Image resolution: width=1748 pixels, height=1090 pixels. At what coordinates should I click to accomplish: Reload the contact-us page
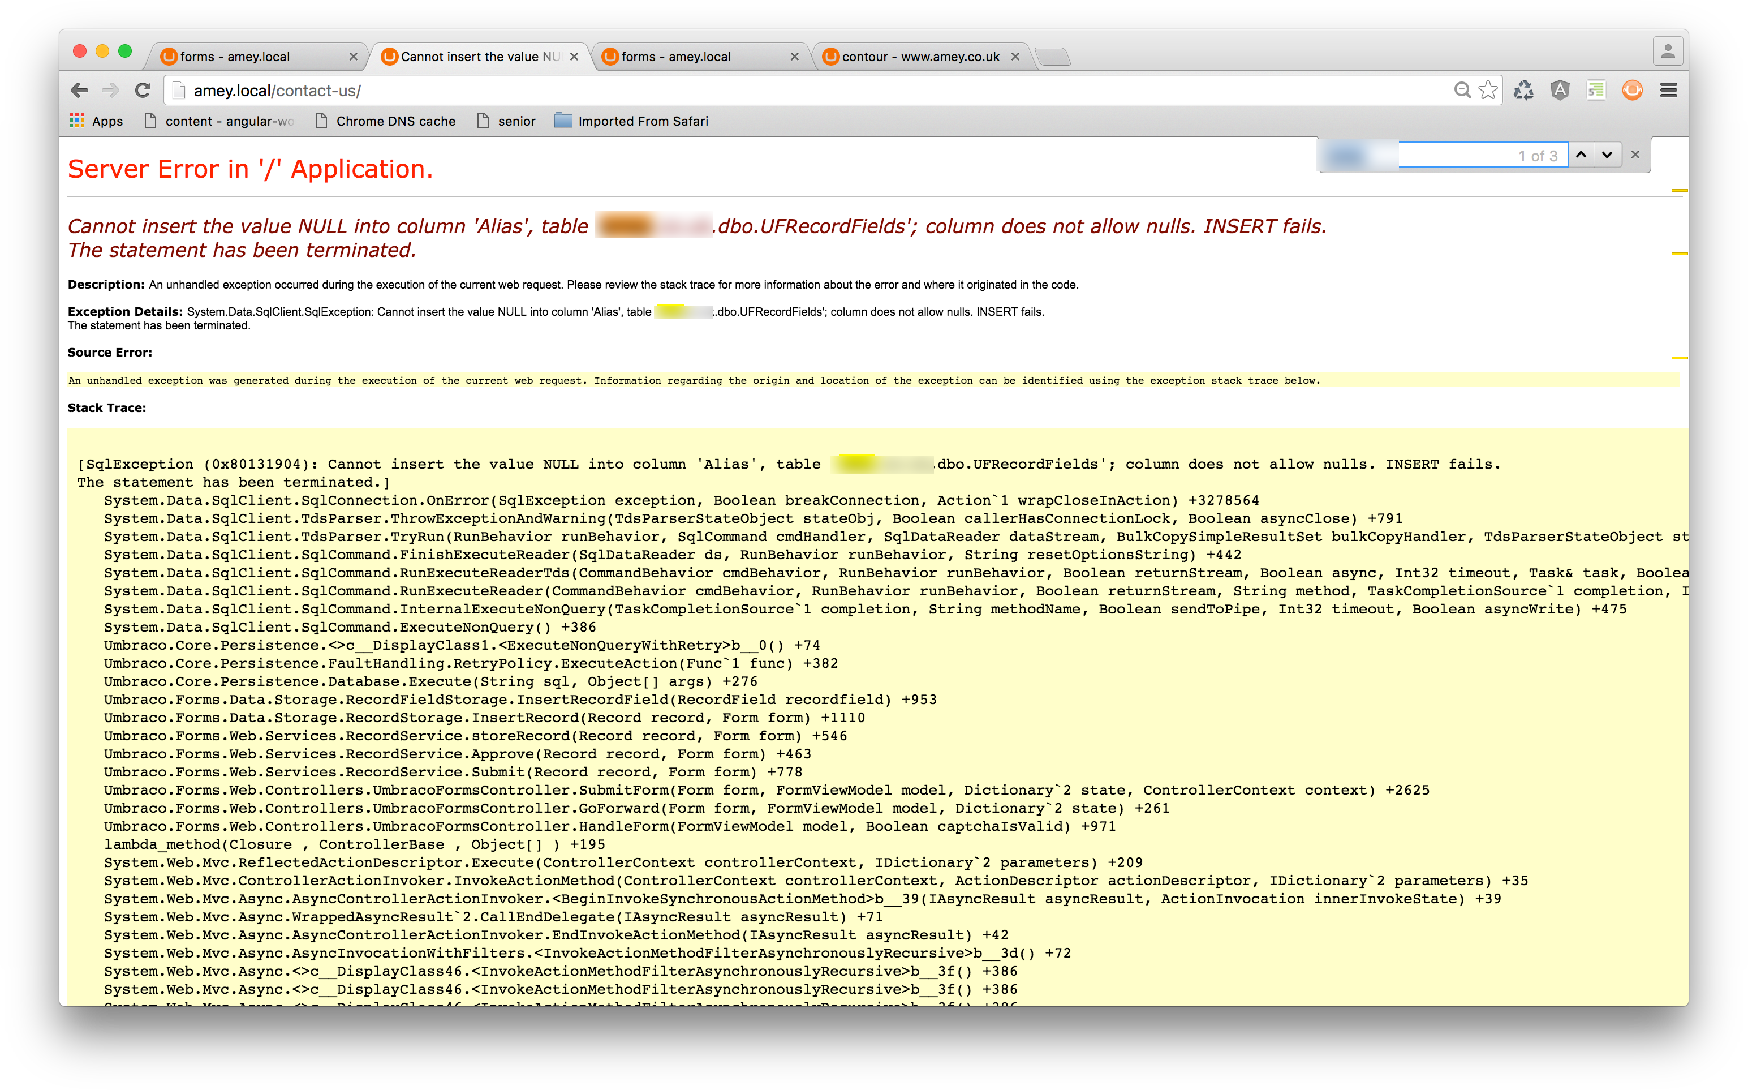tap(143, 90)
